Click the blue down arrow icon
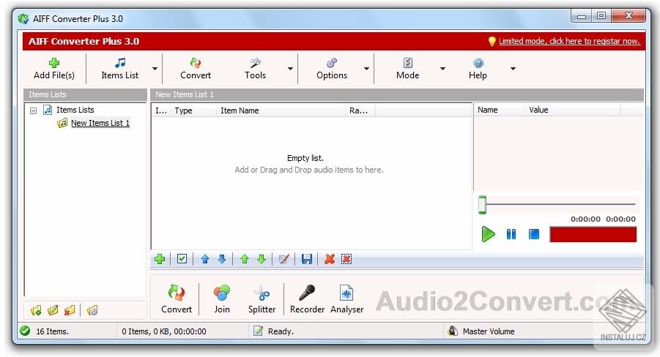 pyautogui.click(x=222, y=259)
